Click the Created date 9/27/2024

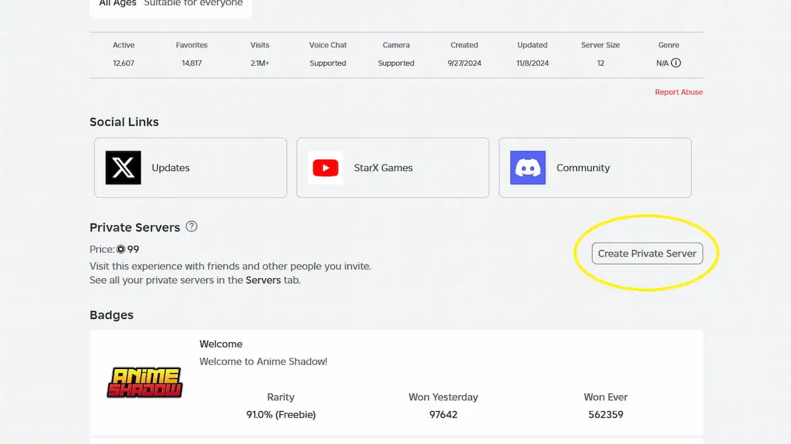coord(464,63)
